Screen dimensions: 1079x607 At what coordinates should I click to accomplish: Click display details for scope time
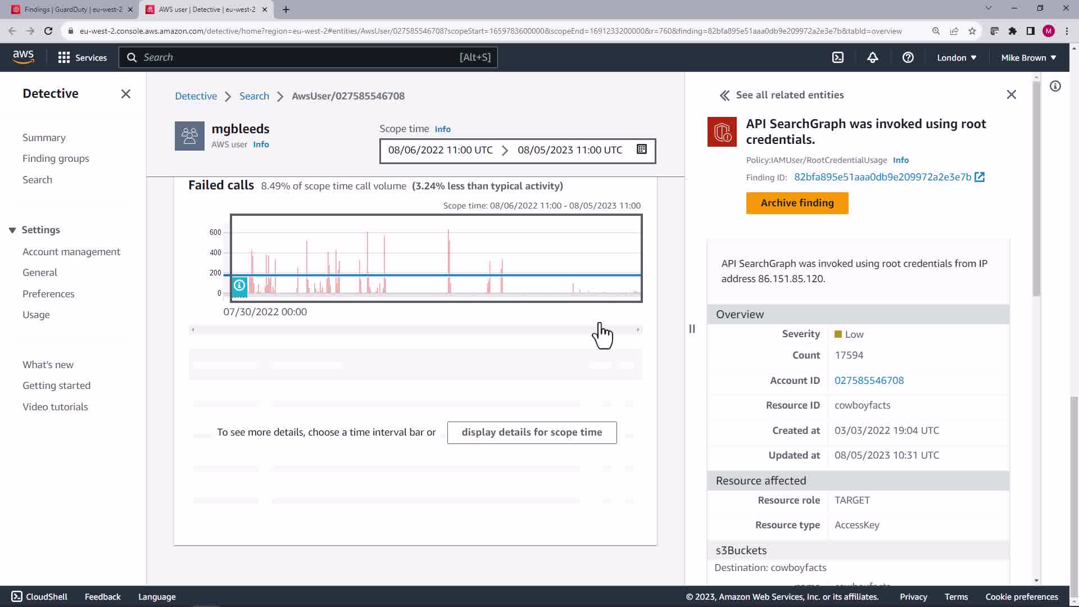(x=531, y=432)
